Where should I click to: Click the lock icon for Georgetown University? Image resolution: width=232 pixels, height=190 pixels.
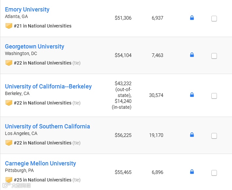pyautogui.click(x=192, y=55)
